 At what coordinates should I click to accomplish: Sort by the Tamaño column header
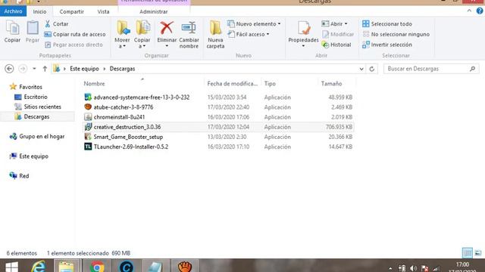[331, 84]
